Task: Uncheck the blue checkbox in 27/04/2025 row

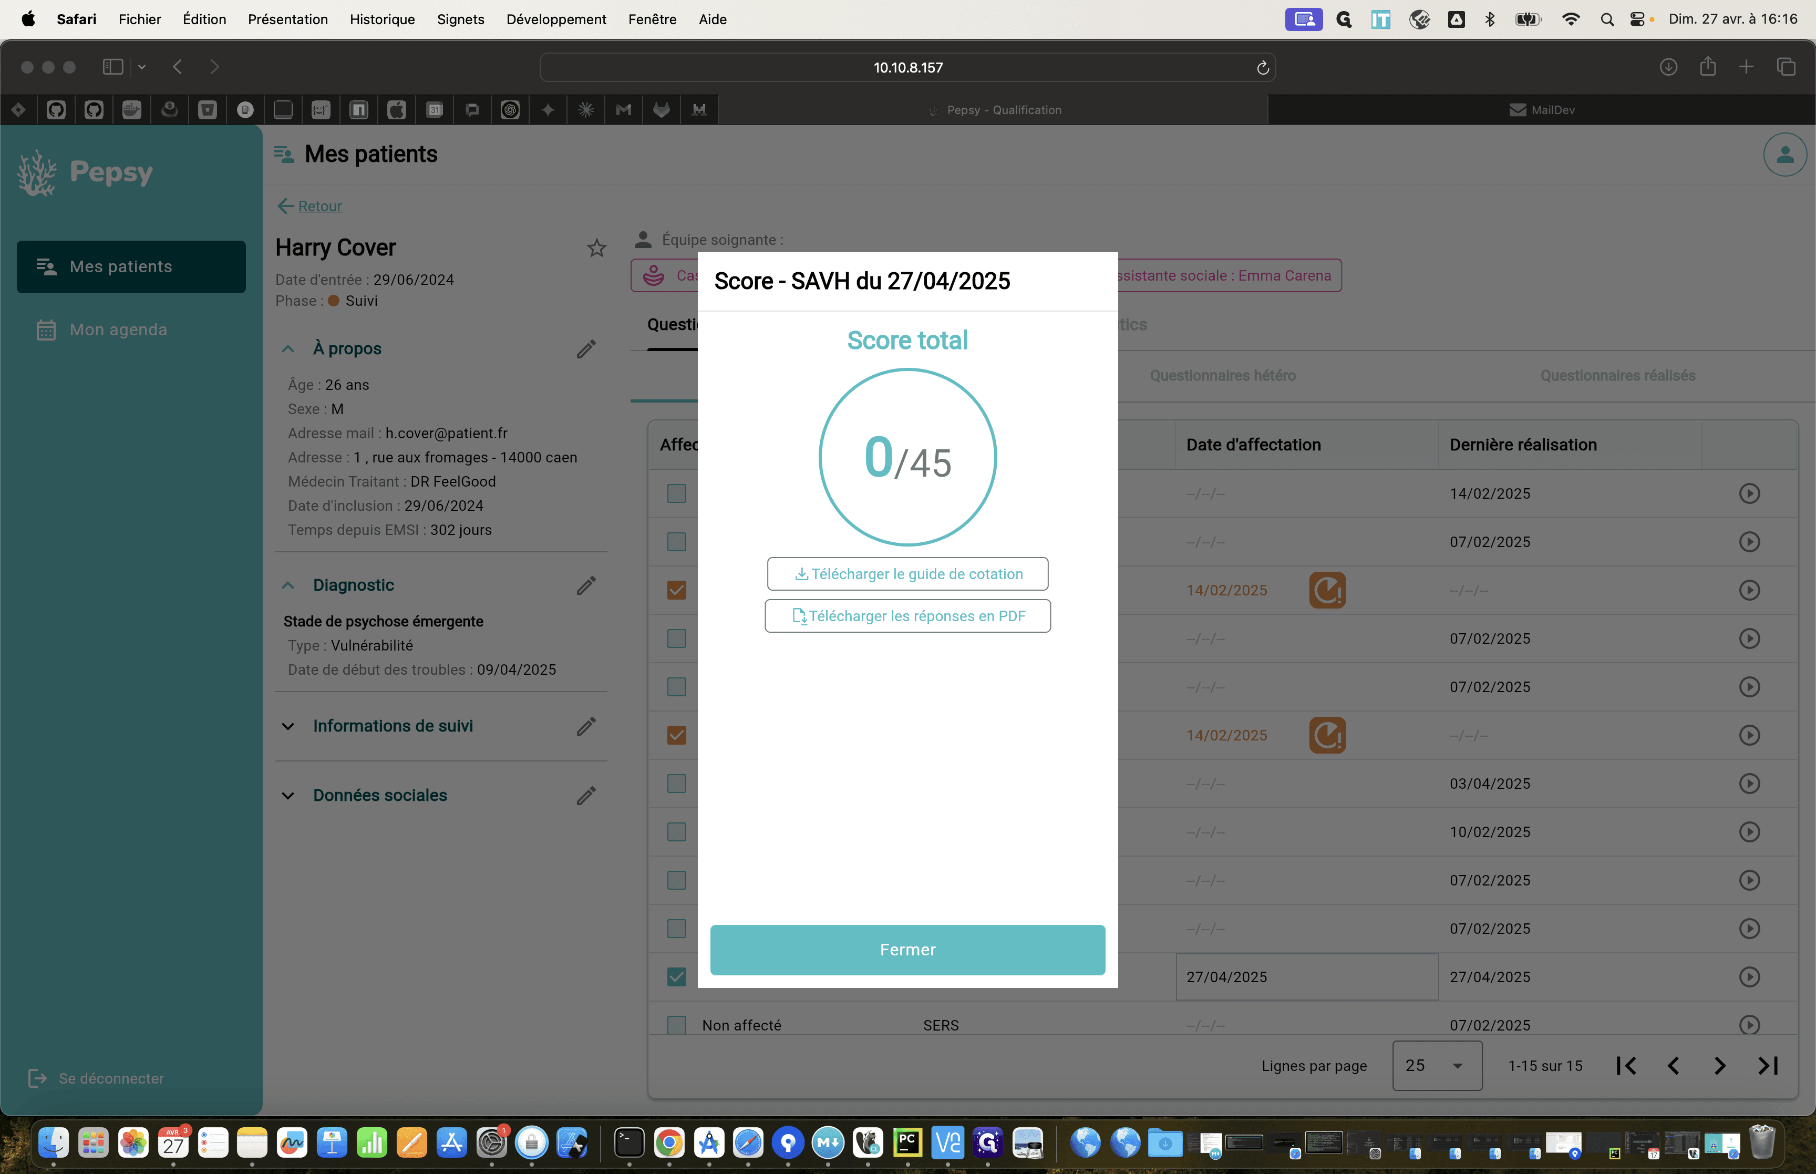Action: pyautogui.click(x=676, y=976)
